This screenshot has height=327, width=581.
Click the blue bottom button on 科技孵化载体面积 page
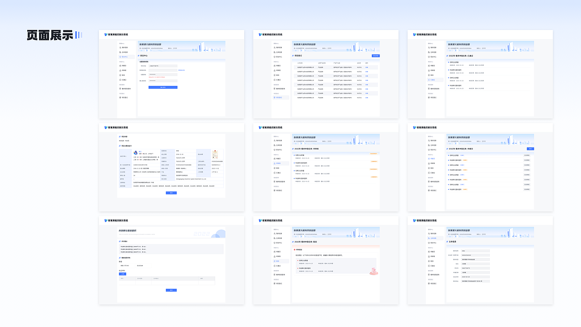click(x=171, y=290)
